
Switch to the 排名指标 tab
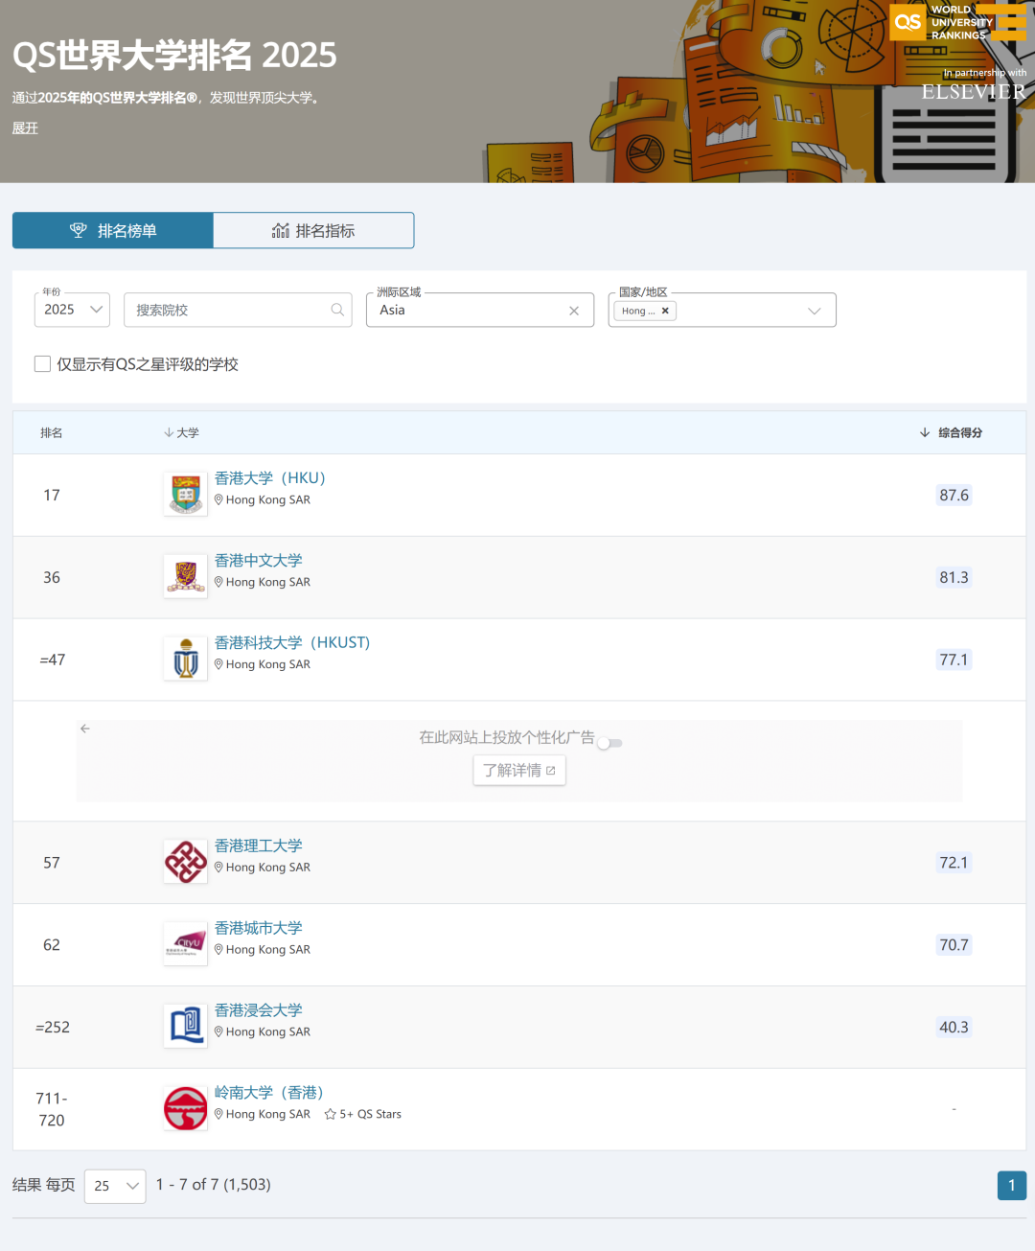click(313, 231)
